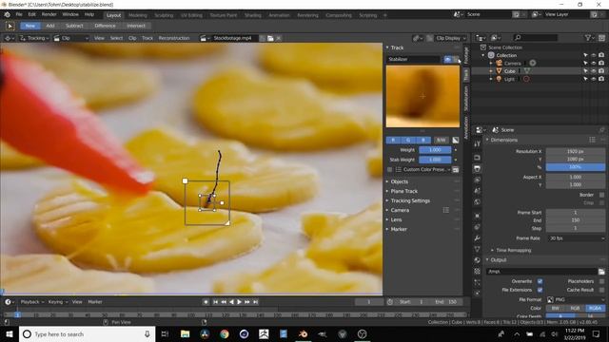Click the folder icon beside output path

click(x=601, y=272)
